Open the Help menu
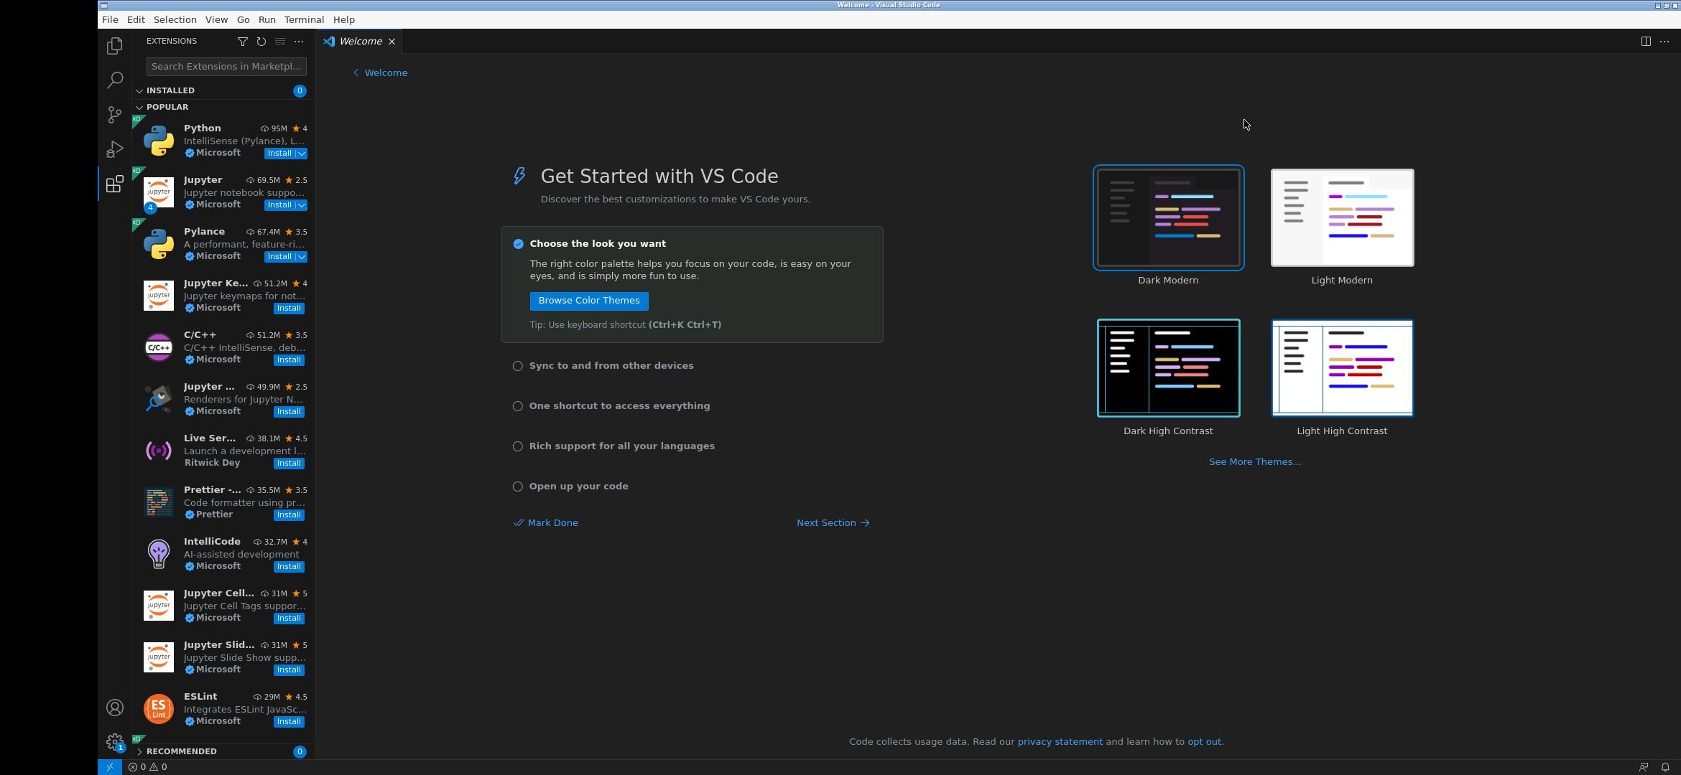1681x775 pixels. pos(344,19)
